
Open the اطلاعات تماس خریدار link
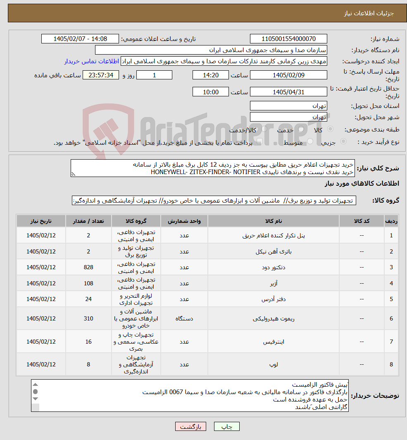click(x=92, y=61)
